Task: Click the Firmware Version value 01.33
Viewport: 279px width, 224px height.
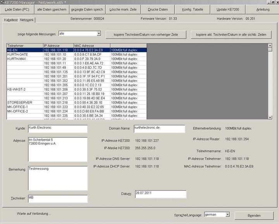Action: (x=173, y=19)
